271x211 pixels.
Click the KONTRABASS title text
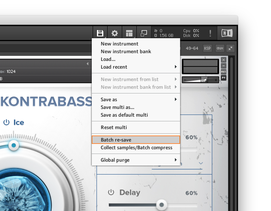[46, 102]
